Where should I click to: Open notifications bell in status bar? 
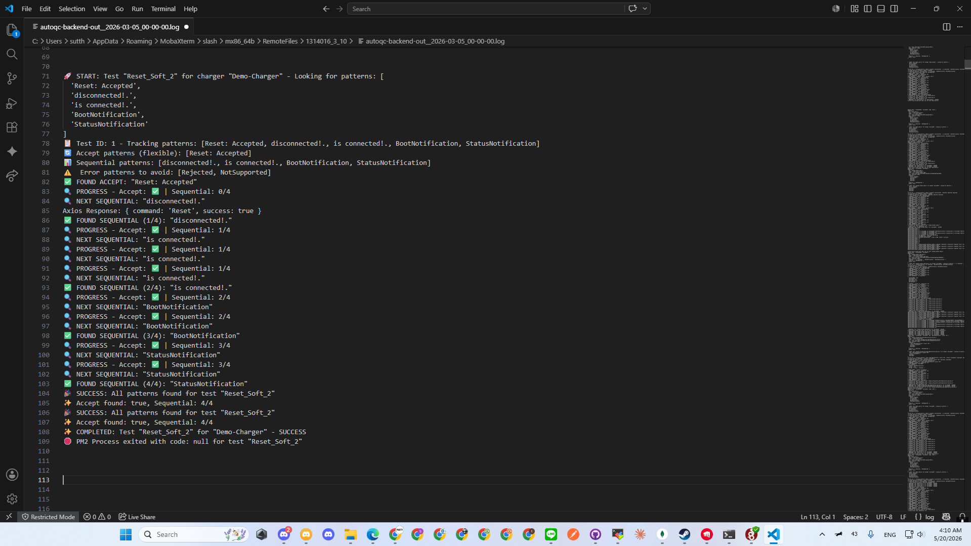click(x=962, y=517)
